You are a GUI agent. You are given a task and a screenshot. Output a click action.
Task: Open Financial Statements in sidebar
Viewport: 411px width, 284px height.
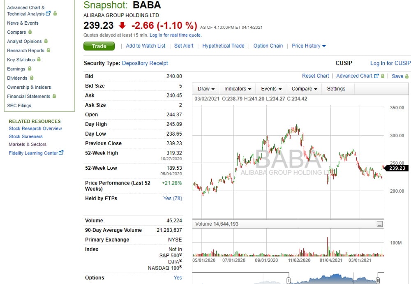(29, 97)
